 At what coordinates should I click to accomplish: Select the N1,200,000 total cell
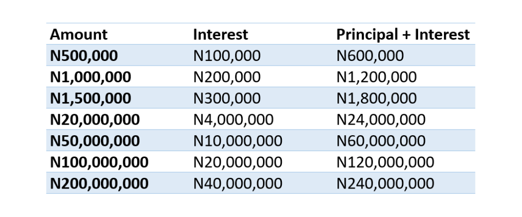pyautogui.click(x=377, y=77)
